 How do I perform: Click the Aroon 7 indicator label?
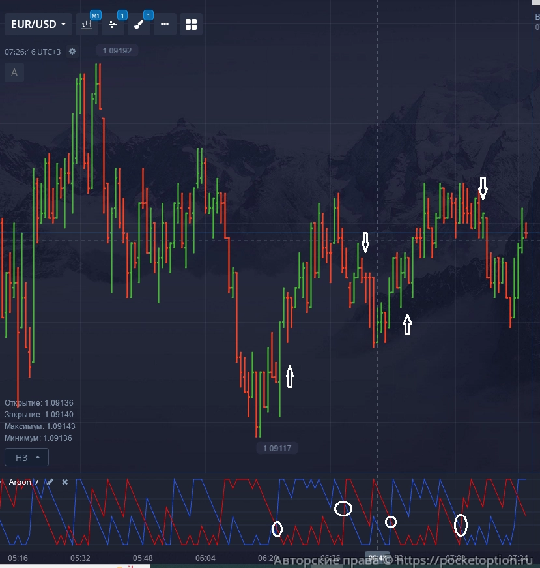(23, 482)
